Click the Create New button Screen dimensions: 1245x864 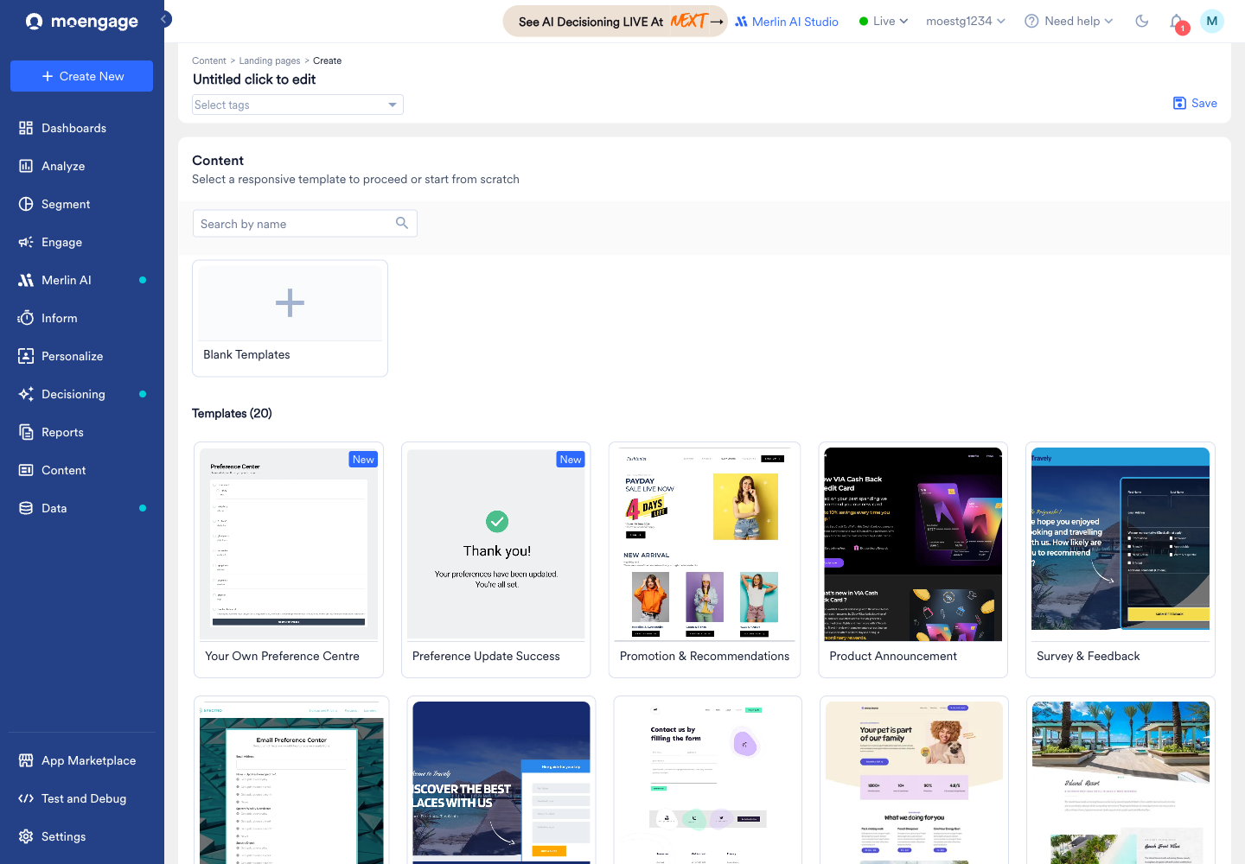point(81,76)
